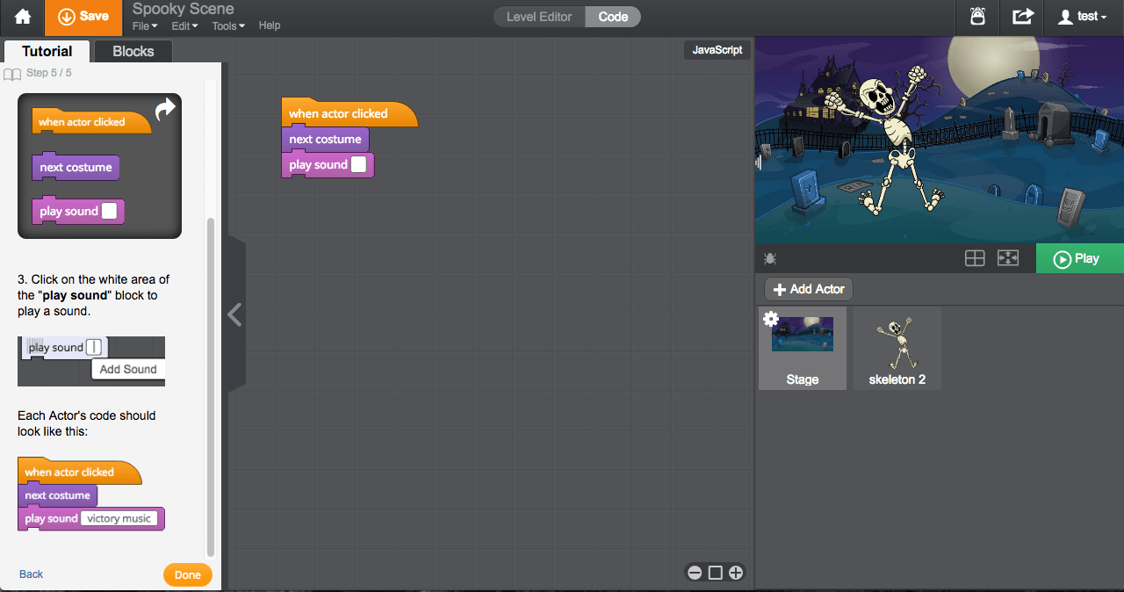Screen dimensions: 1124x592
Task: Open the test user account dropdown
Action: (1084, 17)
